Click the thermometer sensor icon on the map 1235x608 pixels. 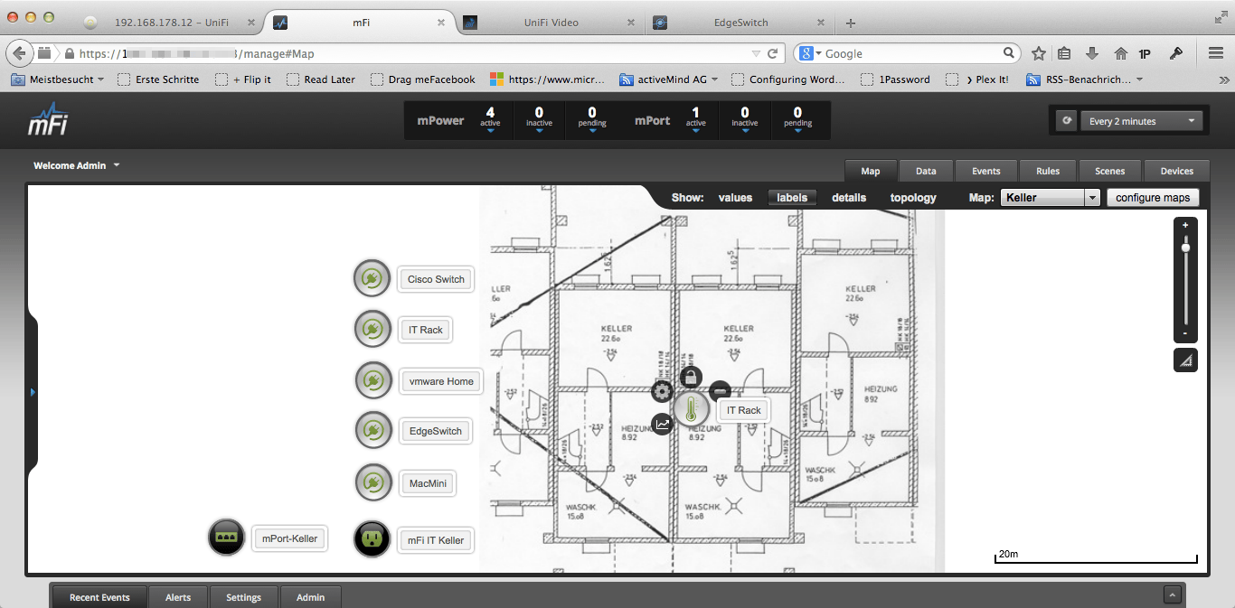coord(692,410)
